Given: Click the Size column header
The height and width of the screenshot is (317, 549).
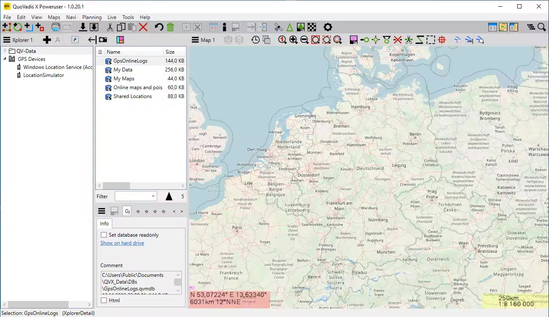Looking at the screenshot, I should click(x=170, y=52).
